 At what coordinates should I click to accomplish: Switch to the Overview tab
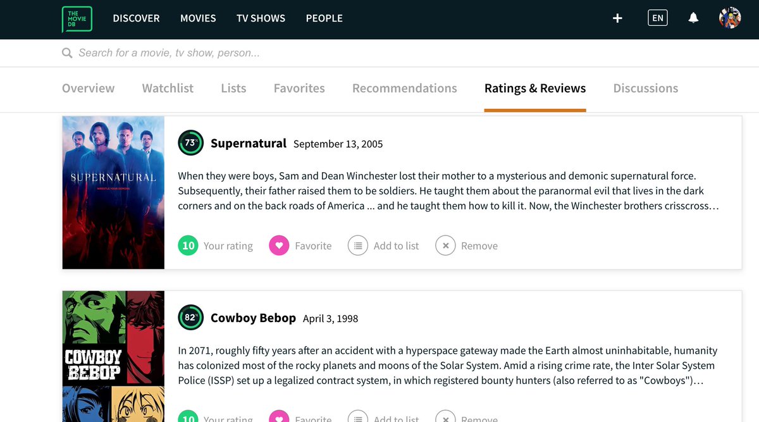pyautogui.click(x=89, y=89)
